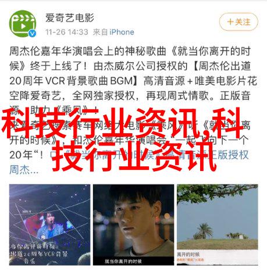Image resolution: width=267 pixels, height=271 pixels.
Task: Tap the VCR背景音乐 caption on first image
Action: [x=39, y=254]
